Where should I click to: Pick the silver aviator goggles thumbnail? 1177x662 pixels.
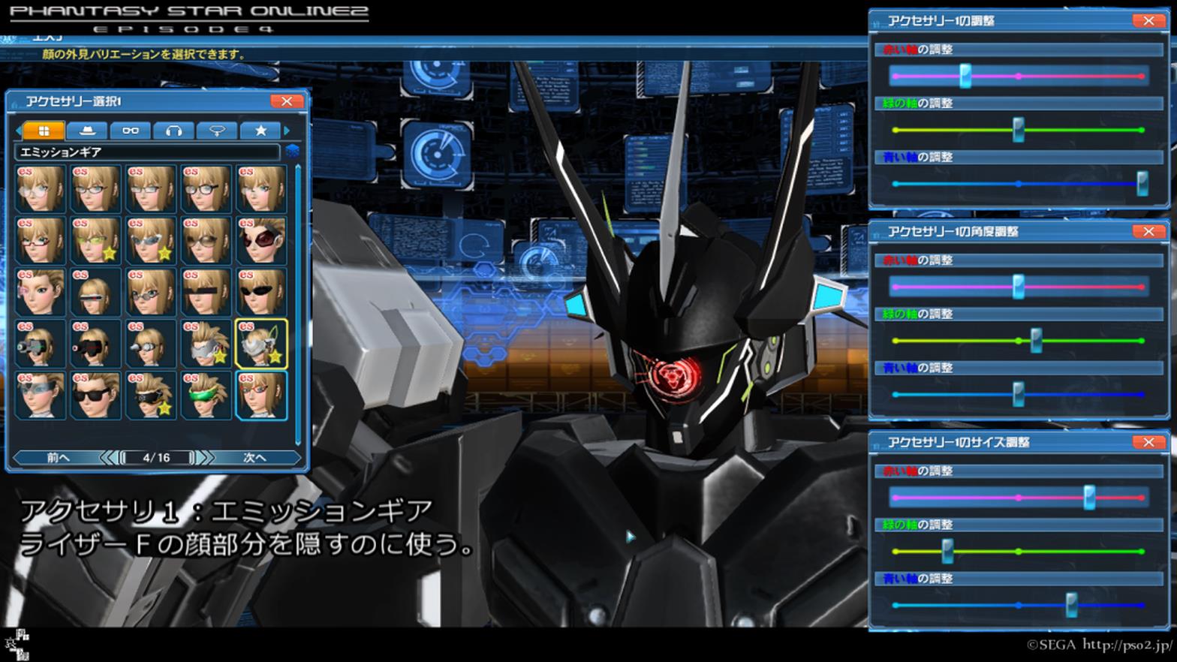point(150,344)
